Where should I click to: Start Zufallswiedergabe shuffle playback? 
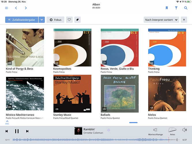tap(22, 20)
